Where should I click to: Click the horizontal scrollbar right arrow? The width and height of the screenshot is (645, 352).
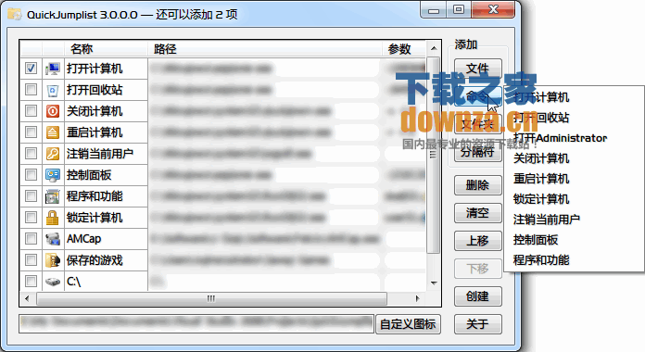coord(418,298)
